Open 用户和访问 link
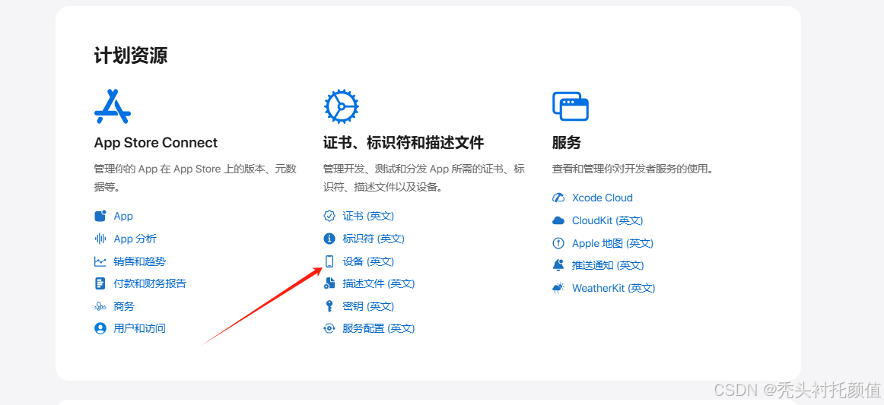Image resolution: width=884 pixels, height=405 pixels. click(140, 328)
